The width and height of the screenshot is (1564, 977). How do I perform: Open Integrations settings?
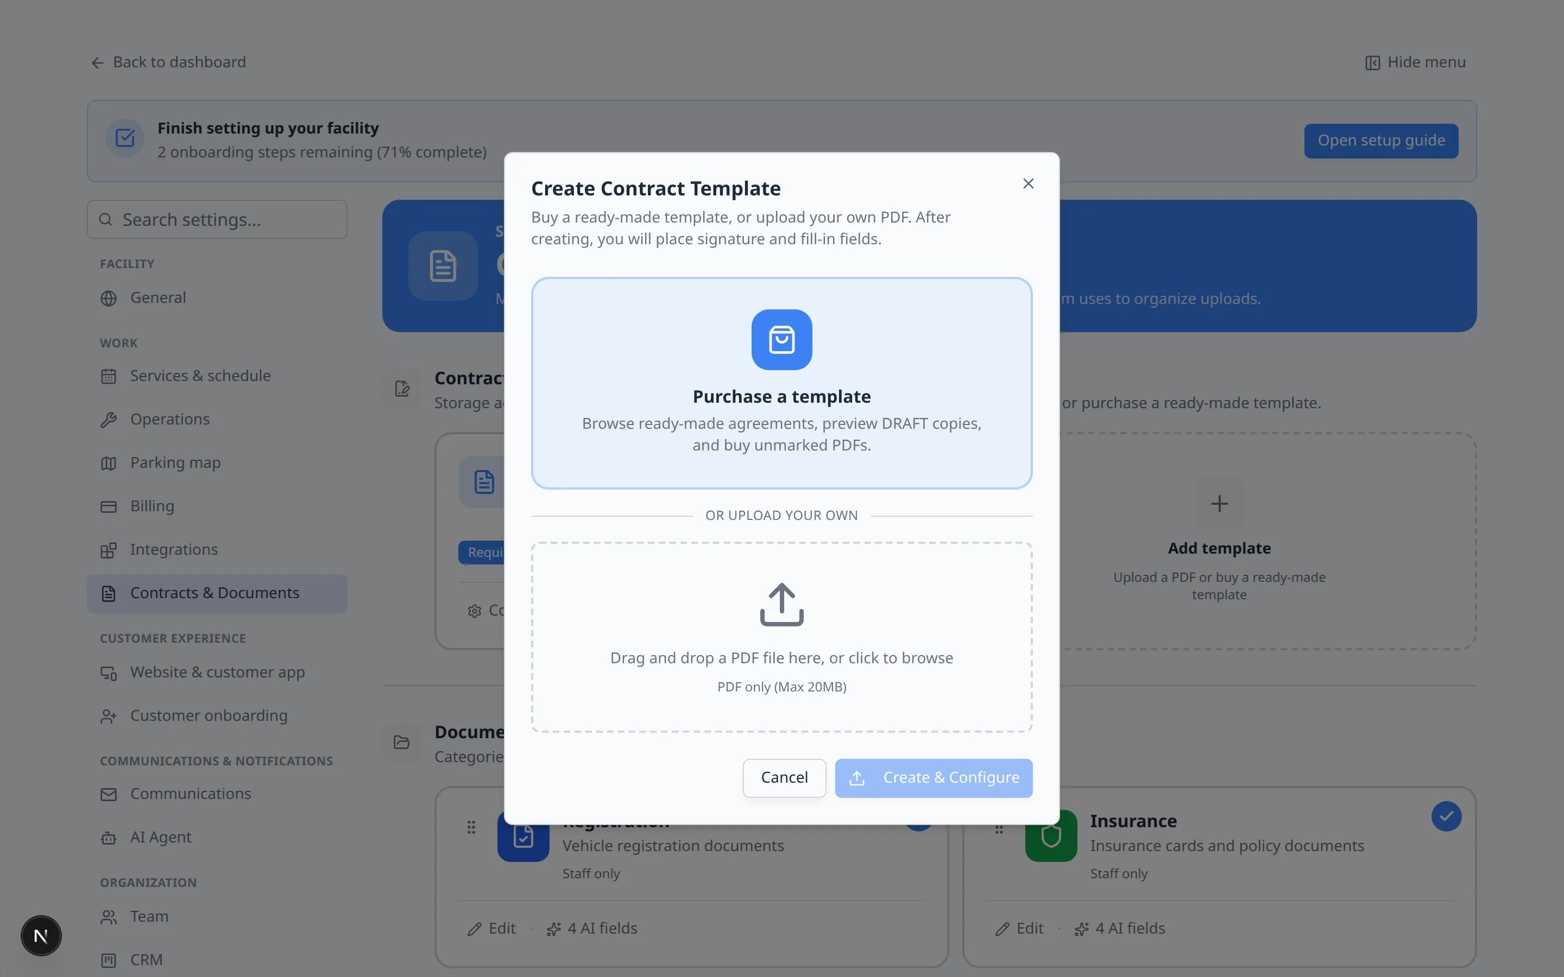coord(217,550)
